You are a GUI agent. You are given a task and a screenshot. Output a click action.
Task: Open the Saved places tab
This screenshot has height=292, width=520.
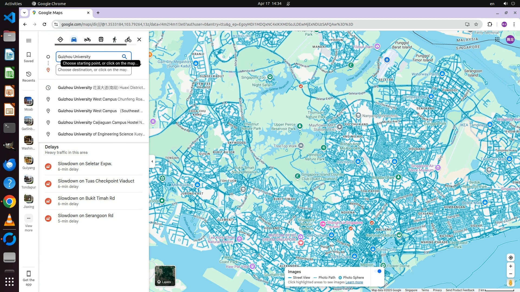[x=29, y=57]
